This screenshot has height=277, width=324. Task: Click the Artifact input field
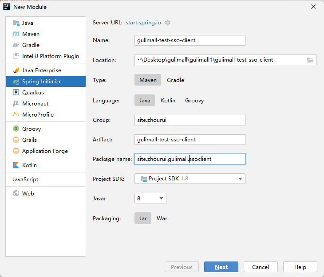tap(190, 140)
